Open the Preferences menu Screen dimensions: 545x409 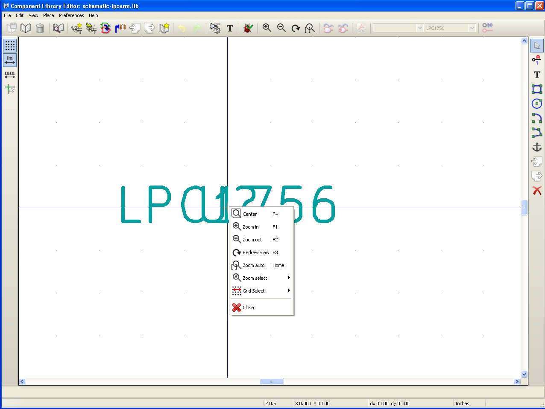point(71,15)
